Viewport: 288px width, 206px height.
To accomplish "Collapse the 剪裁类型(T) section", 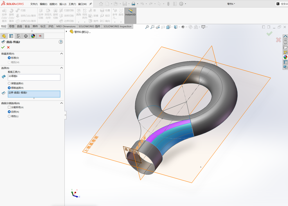I will (62, 54).
